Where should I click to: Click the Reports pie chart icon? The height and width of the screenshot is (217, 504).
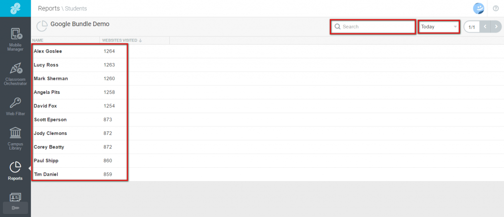click(x=15, y=167)
